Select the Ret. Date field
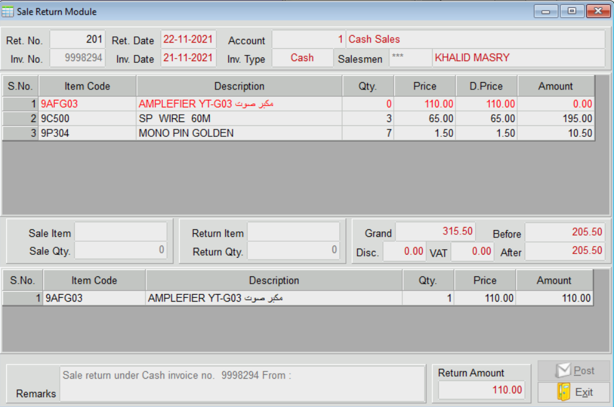The image size is (614, 407). 188,39
